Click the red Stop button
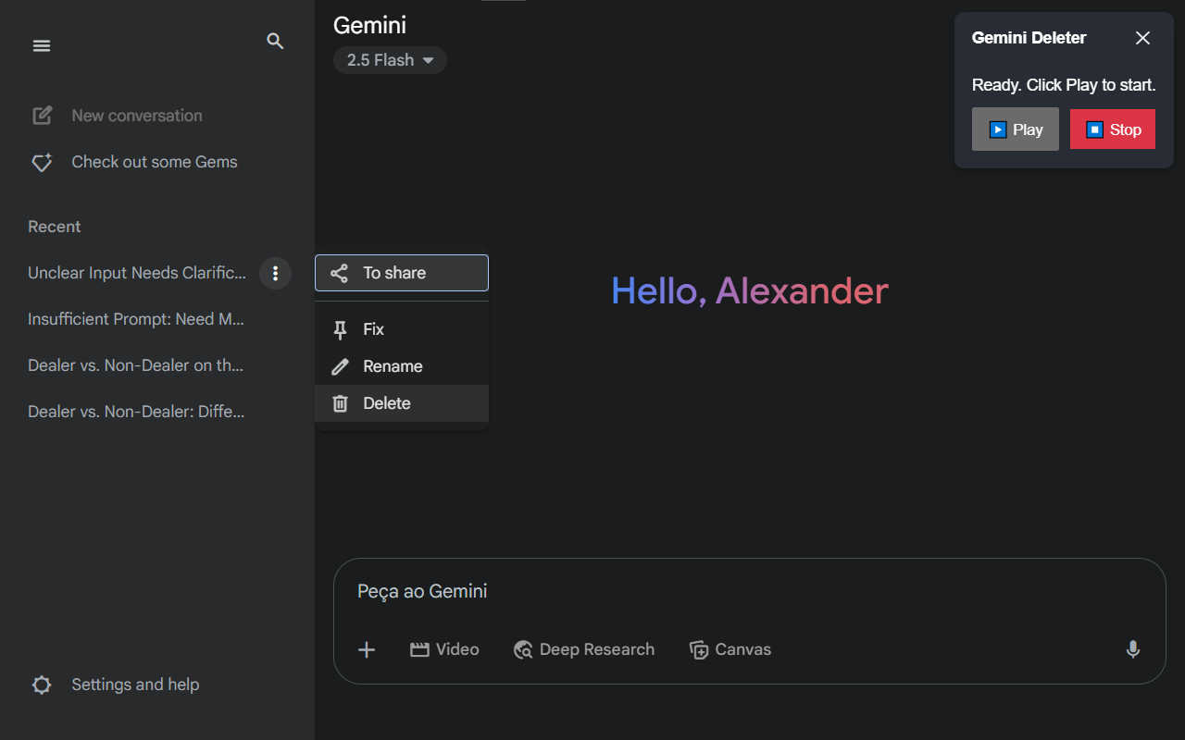The height and width of the screenshot is (740, 1185). (x=1113, y=129)
